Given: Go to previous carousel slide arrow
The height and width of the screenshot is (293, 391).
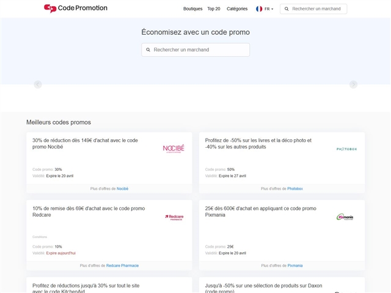Looking at the screenshot, I should coord(38,84).
